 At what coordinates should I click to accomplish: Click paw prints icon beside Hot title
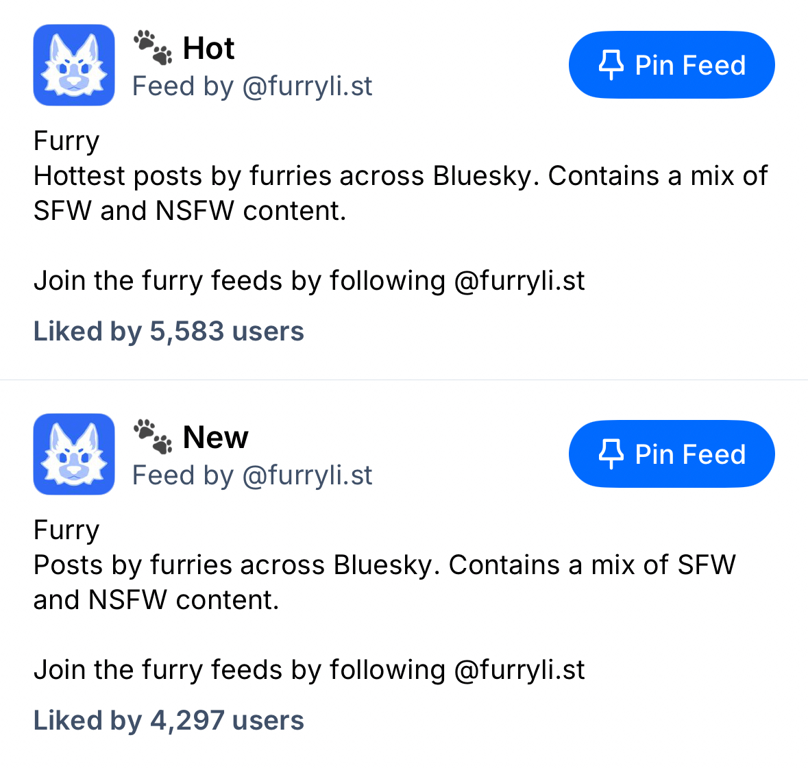(x=152, y=47)
